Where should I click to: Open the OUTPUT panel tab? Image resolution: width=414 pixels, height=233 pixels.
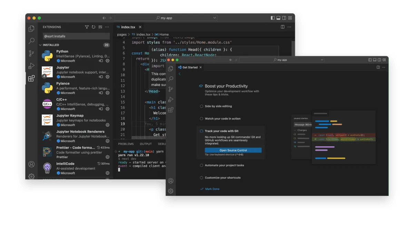point(145,144)
